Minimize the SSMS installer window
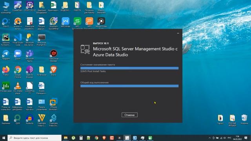 click(178, 33)
